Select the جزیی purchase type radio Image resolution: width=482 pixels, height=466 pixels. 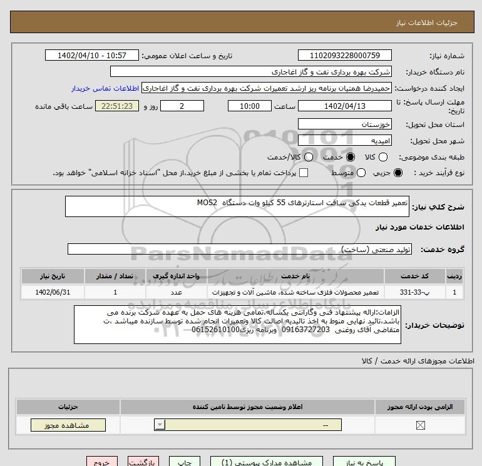pos(397,173)
